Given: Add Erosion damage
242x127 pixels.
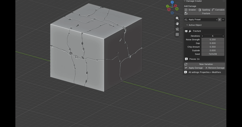Looking at the screenshot, I should (191, 10).
